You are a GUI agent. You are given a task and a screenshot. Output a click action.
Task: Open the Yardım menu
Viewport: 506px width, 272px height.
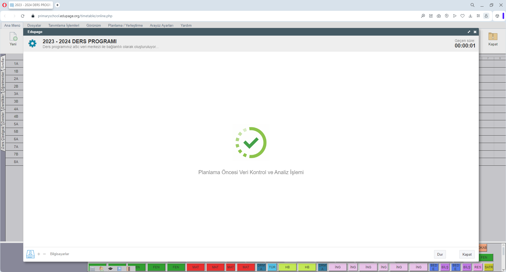tap(186, 25)
